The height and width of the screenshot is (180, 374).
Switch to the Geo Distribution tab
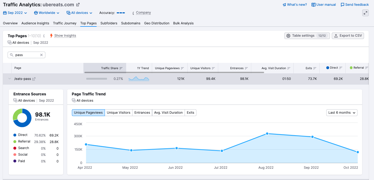(x=157, y=23)
